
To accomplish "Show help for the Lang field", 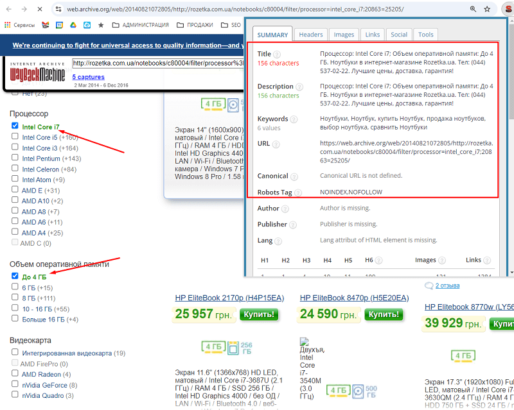I will point(278,241).
